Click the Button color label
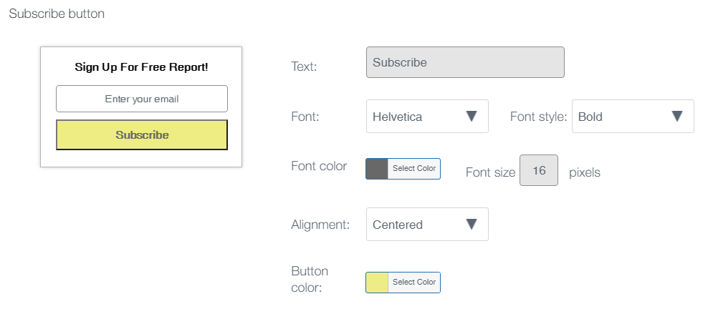The height and width of the screenshot is (319, 708). 310,279
